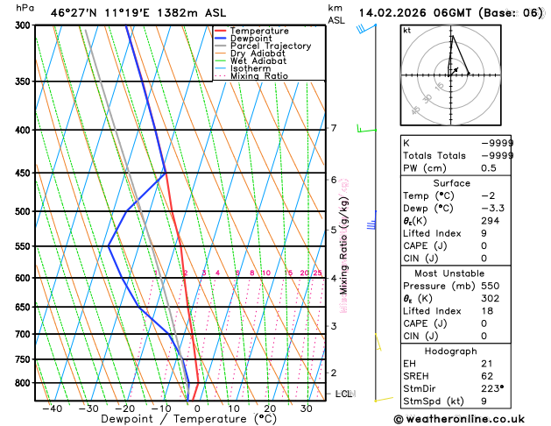The width and height of the screenshot is (551, 426).
Task: Click the '30' temperature axis label
Action: click(306, 408)
